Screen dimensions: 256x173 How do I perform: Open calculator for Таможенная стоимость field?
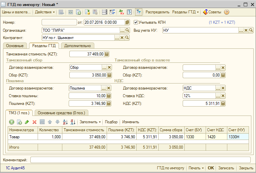[x=107, y=54]
